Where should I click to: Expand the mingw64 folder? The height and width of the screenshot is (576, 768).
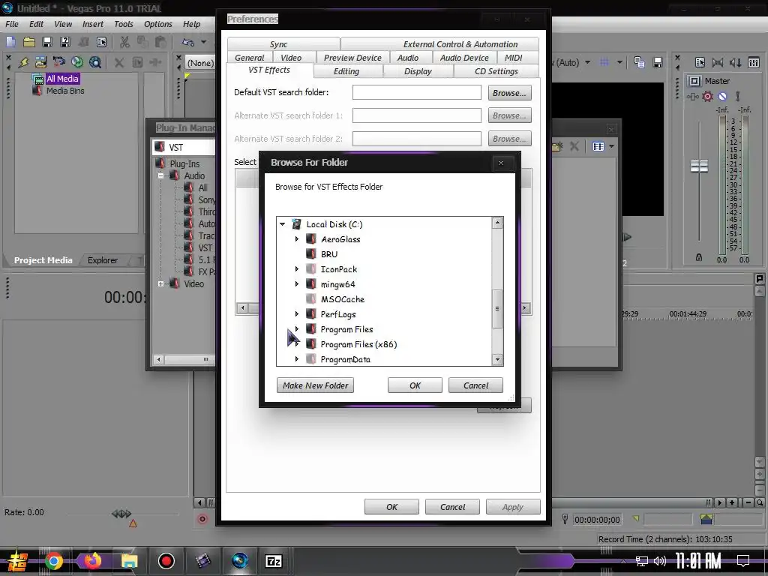pos(297,284)
